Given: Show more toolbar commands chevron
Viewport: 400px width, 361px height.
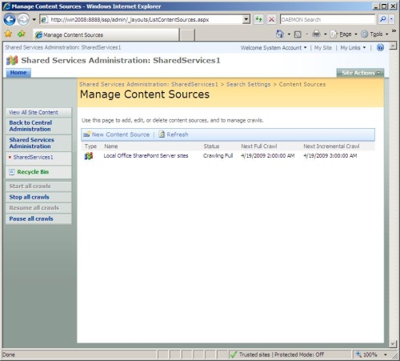Looking at the screenshot, I should point(394,31).
